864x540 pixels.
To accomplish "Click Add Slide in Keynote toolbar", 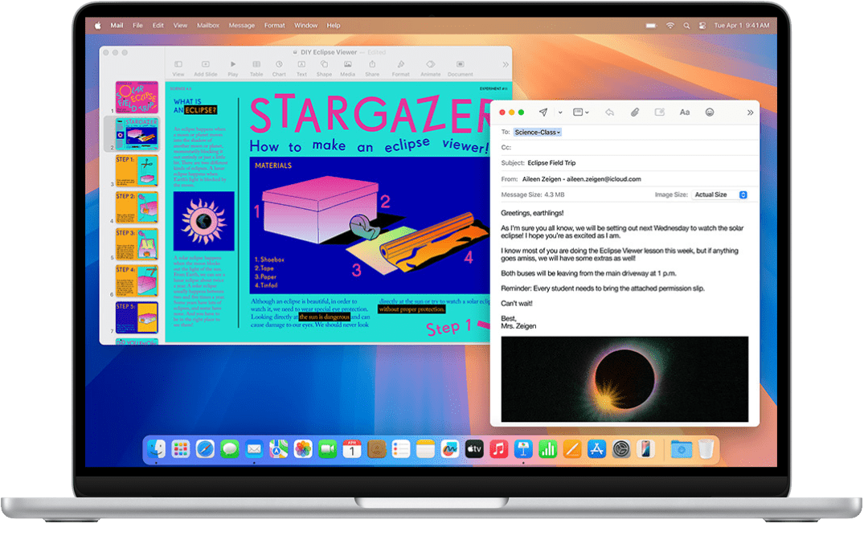I will tap(205, 67).
